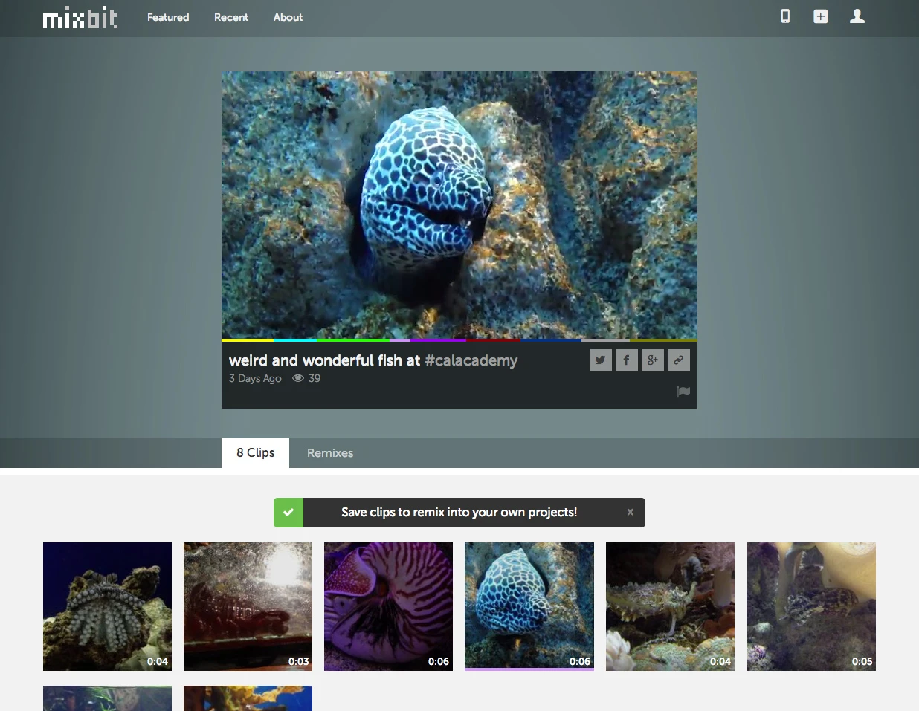Select the 8 Clips tab

[254, 453]
